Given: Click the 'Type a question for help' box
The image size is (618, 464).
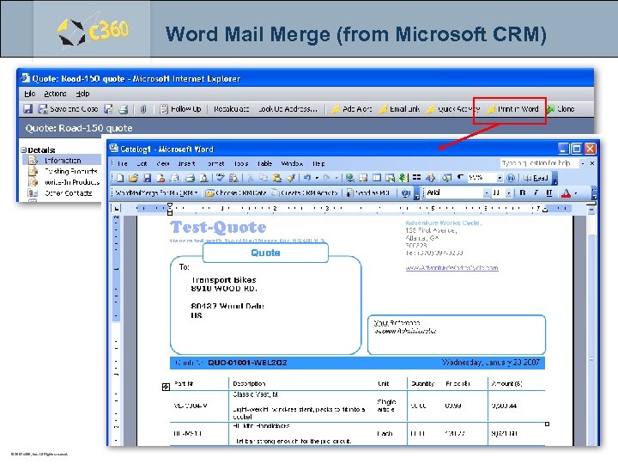Looking at the screenshot, I should (x=539, y=163).
